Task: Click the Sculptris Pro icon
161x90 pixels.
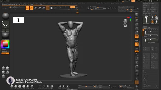Action: pos(52,8)
